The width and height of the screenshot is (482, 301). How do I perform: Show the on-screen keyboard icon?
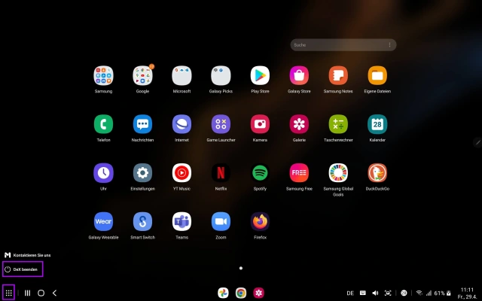tap(363, 293)
